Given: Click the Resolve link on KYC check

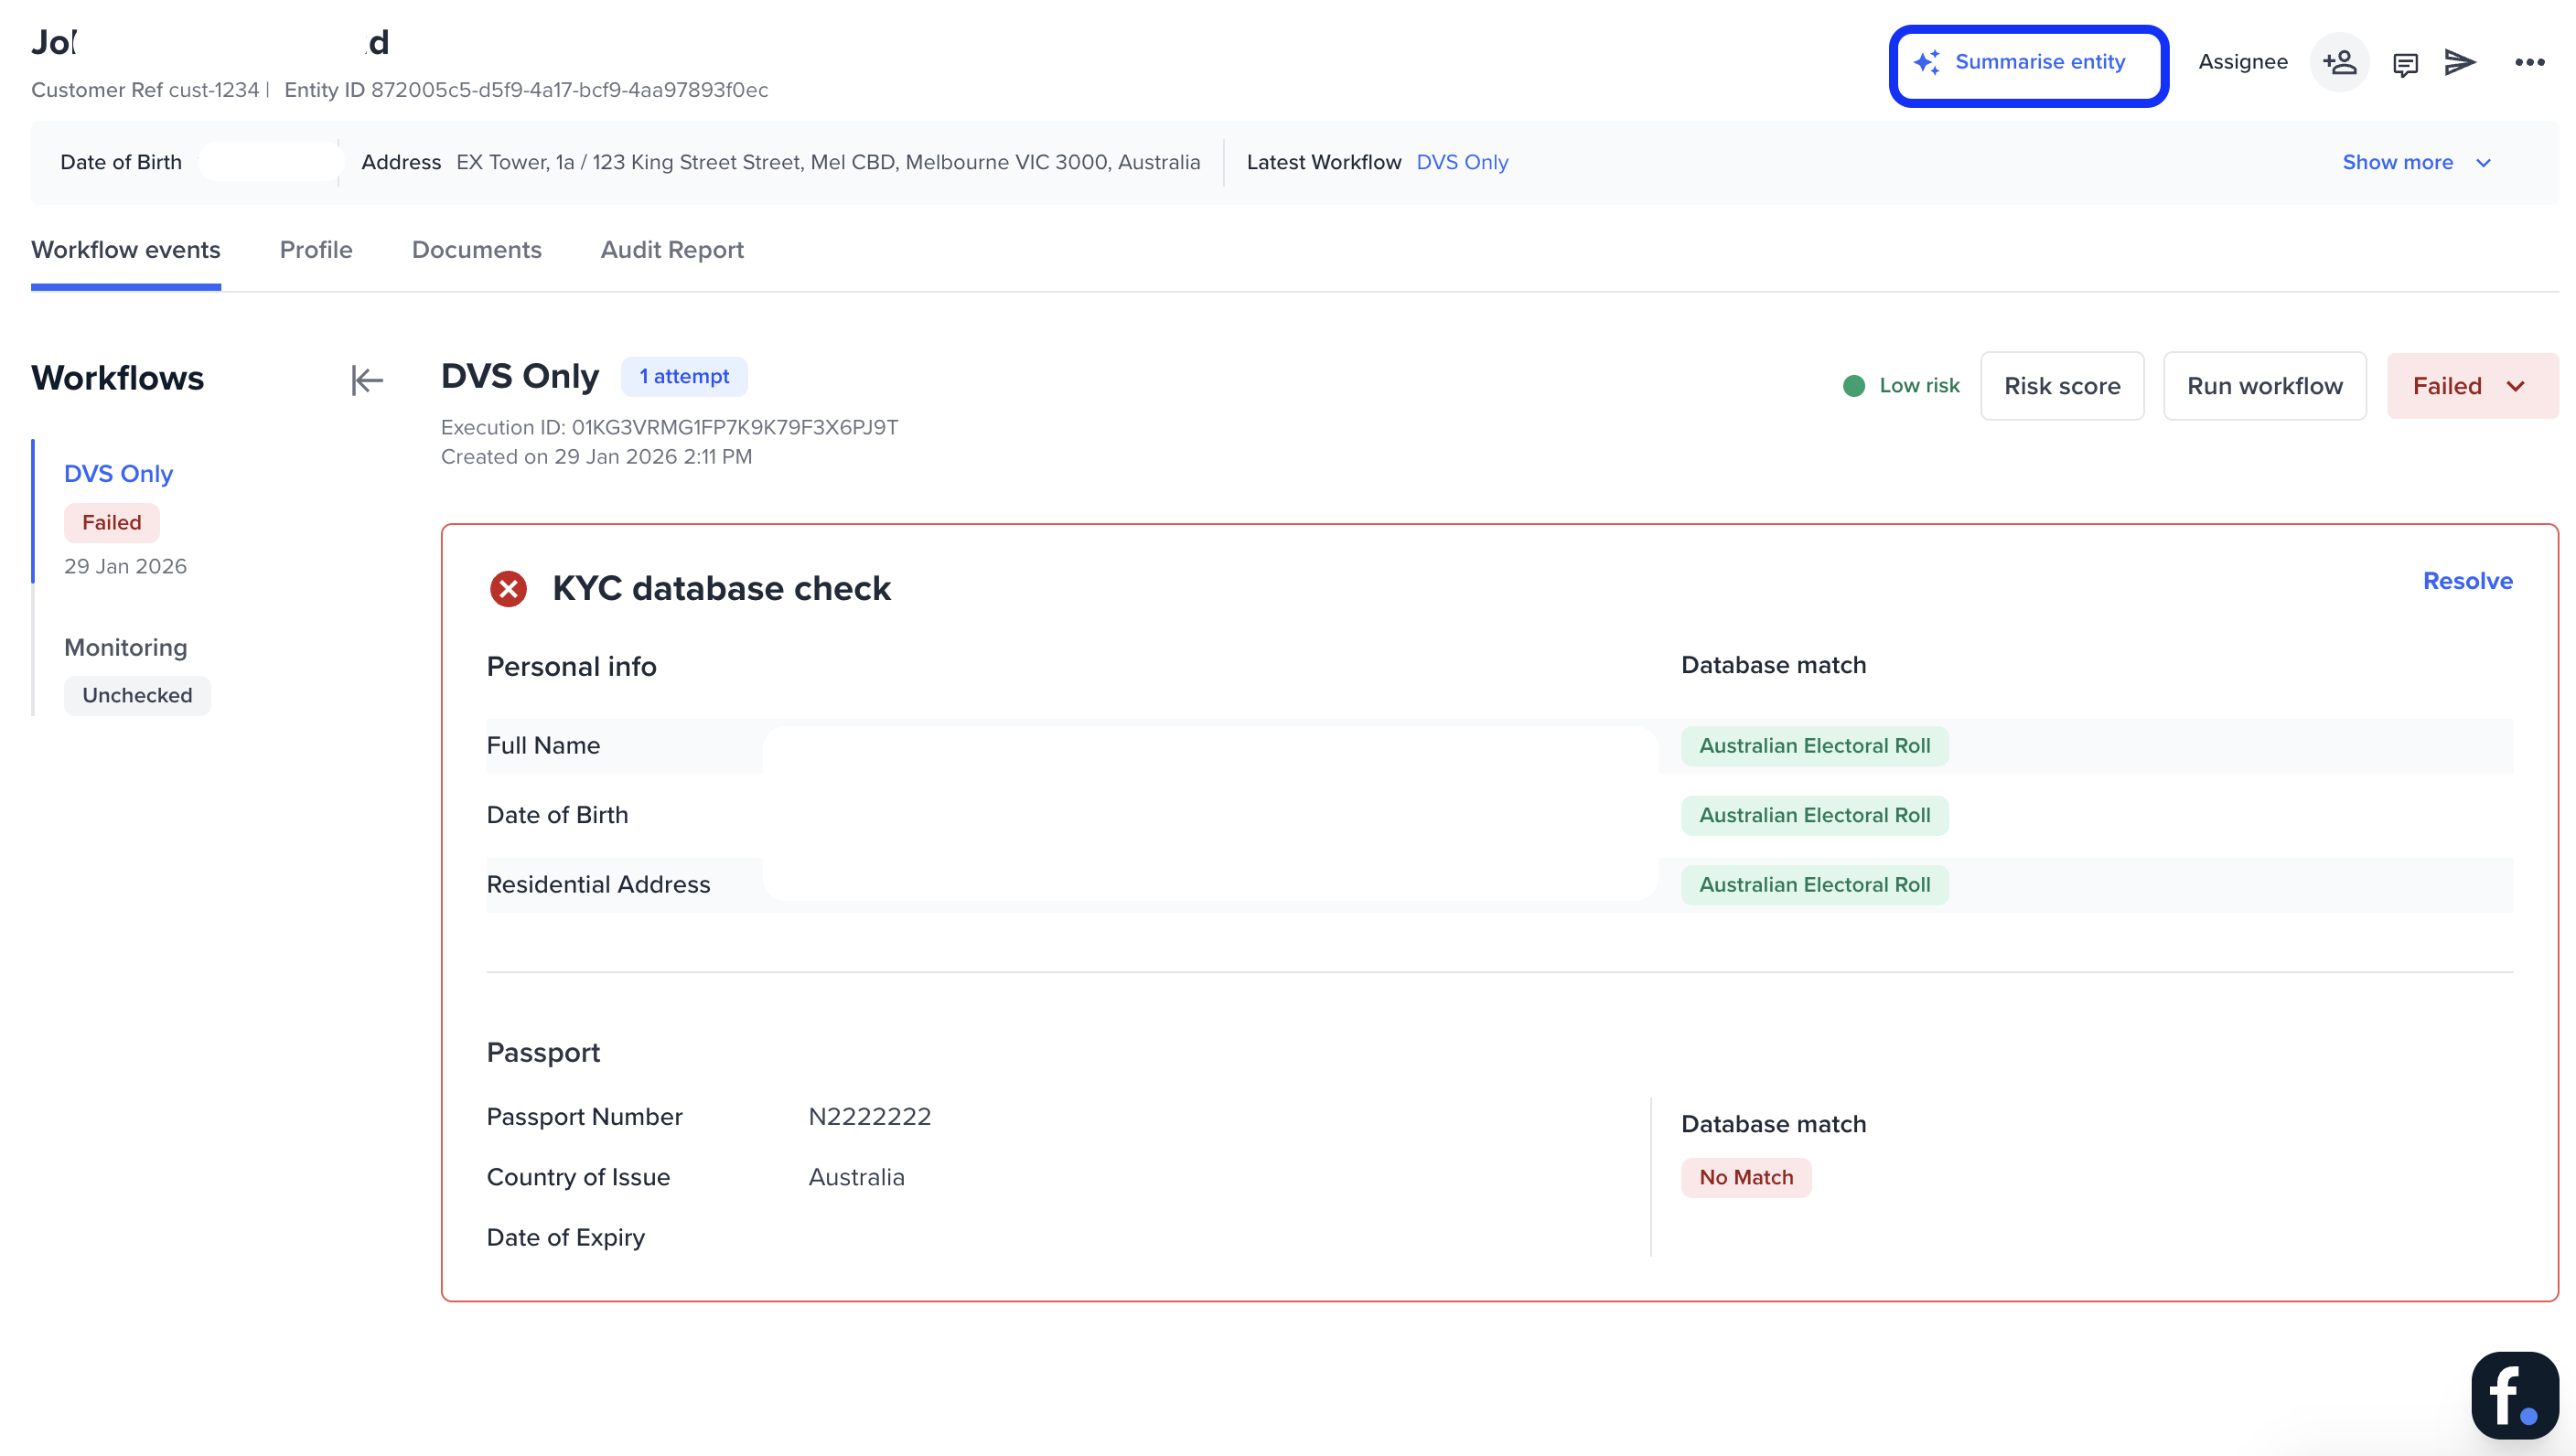Looking at the screenshot, I should point(2467,581).
